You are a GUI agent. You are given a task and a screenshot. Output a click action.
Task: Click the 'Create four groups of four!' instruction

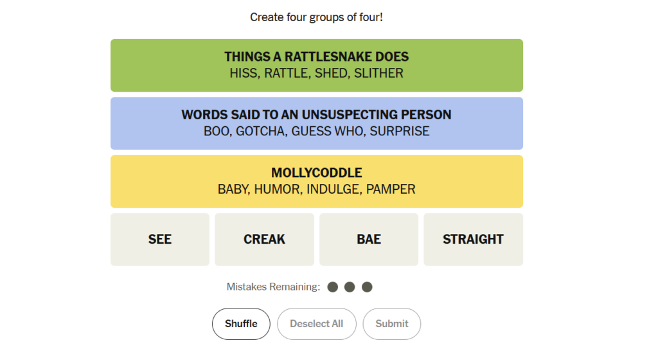pyautogui.click(x=316, y=17)
